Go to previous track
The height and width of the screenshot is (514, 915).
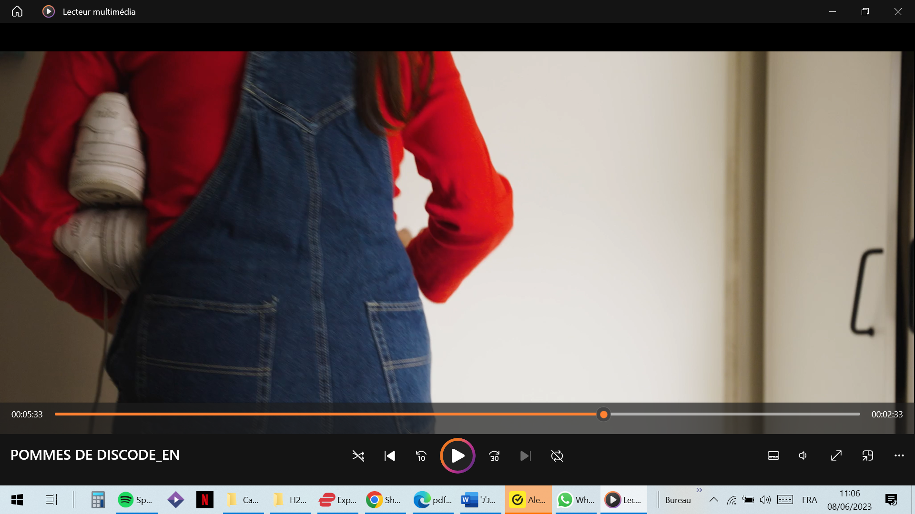pyautogui.click(x=390, y=456)
